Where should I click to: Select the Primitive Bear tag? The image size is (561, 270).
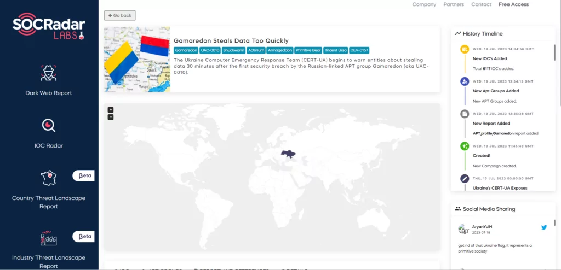click(x=308, y=50)
